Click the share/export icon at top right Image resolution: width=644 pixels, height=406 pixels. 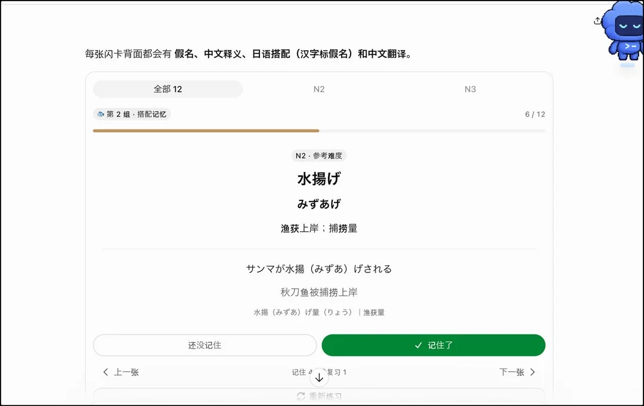pos(597,20)
